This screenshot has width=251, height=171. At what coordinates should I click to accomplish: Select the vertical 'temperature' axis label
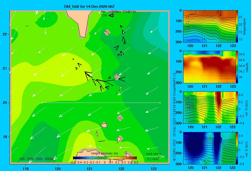point(244,26)
